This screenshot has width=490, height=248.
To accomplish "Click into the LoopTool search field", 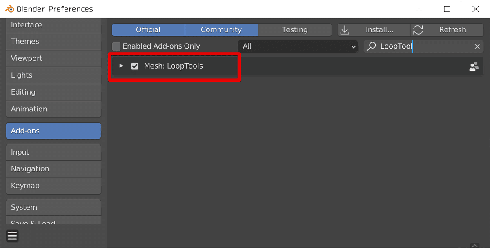I will coord(423,46).
